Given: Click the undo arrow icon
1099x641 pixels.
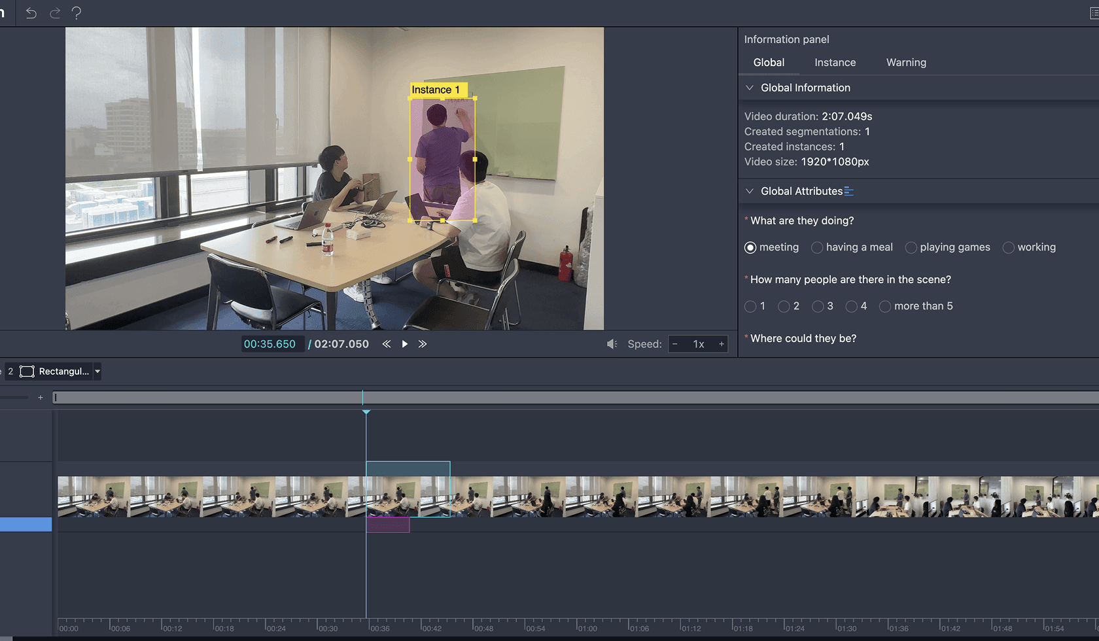Looking at the screenshot, I should point(31,13).
